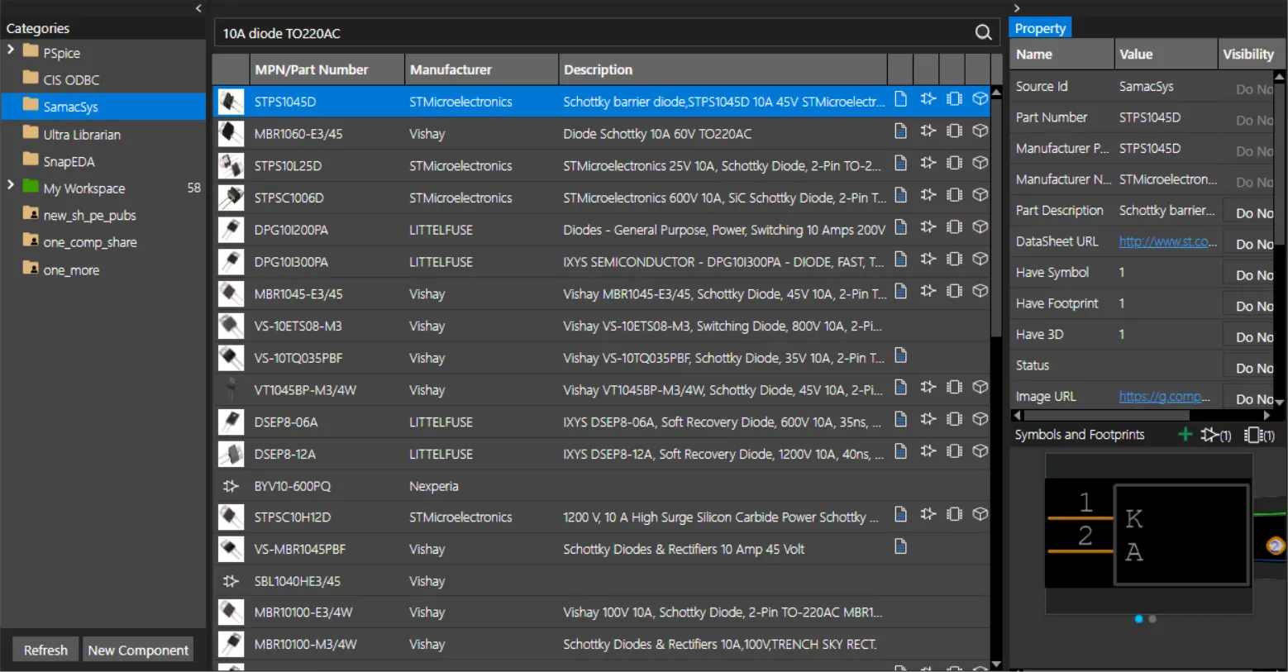Click footprint icon for DSEP8-12A row

pyautogui.click(x=954, y=451)
